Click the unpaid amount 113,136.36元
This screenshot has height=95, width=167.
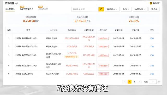(89, 55)
